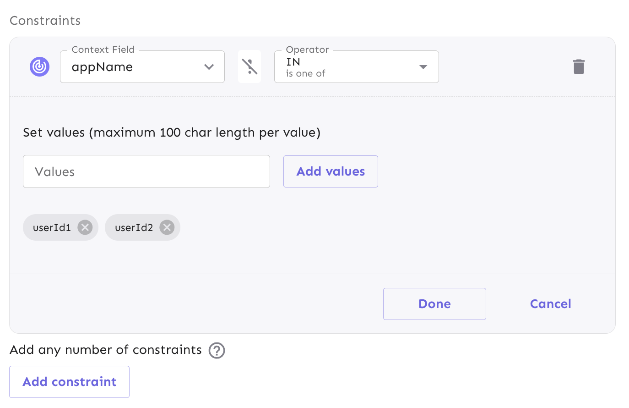This screenshot has height=408, width=629.
Task: Open the constraints help question mark icon
Action: tap(217, 351)
